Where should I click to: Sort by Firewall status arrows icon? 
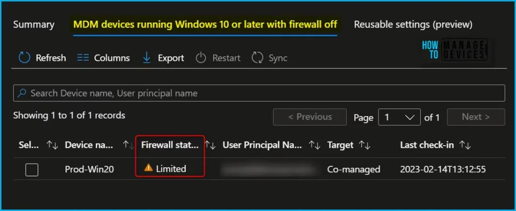(210, 145)
